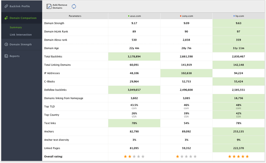Click the Domain Comparison dots icon
Screen dimensions: 266x163
[x=6, y=18]
